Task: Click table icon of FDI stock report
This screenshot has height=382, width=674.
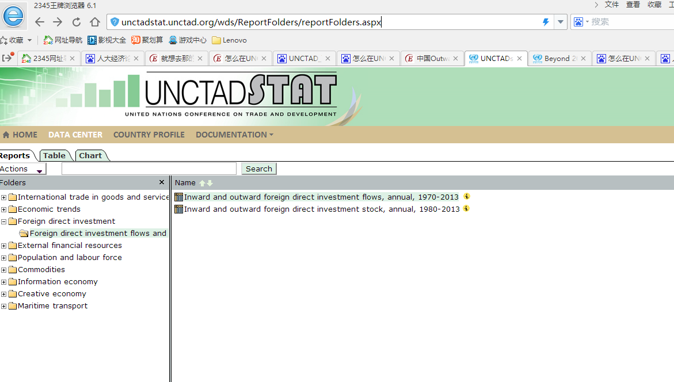Action: [179, 209]
